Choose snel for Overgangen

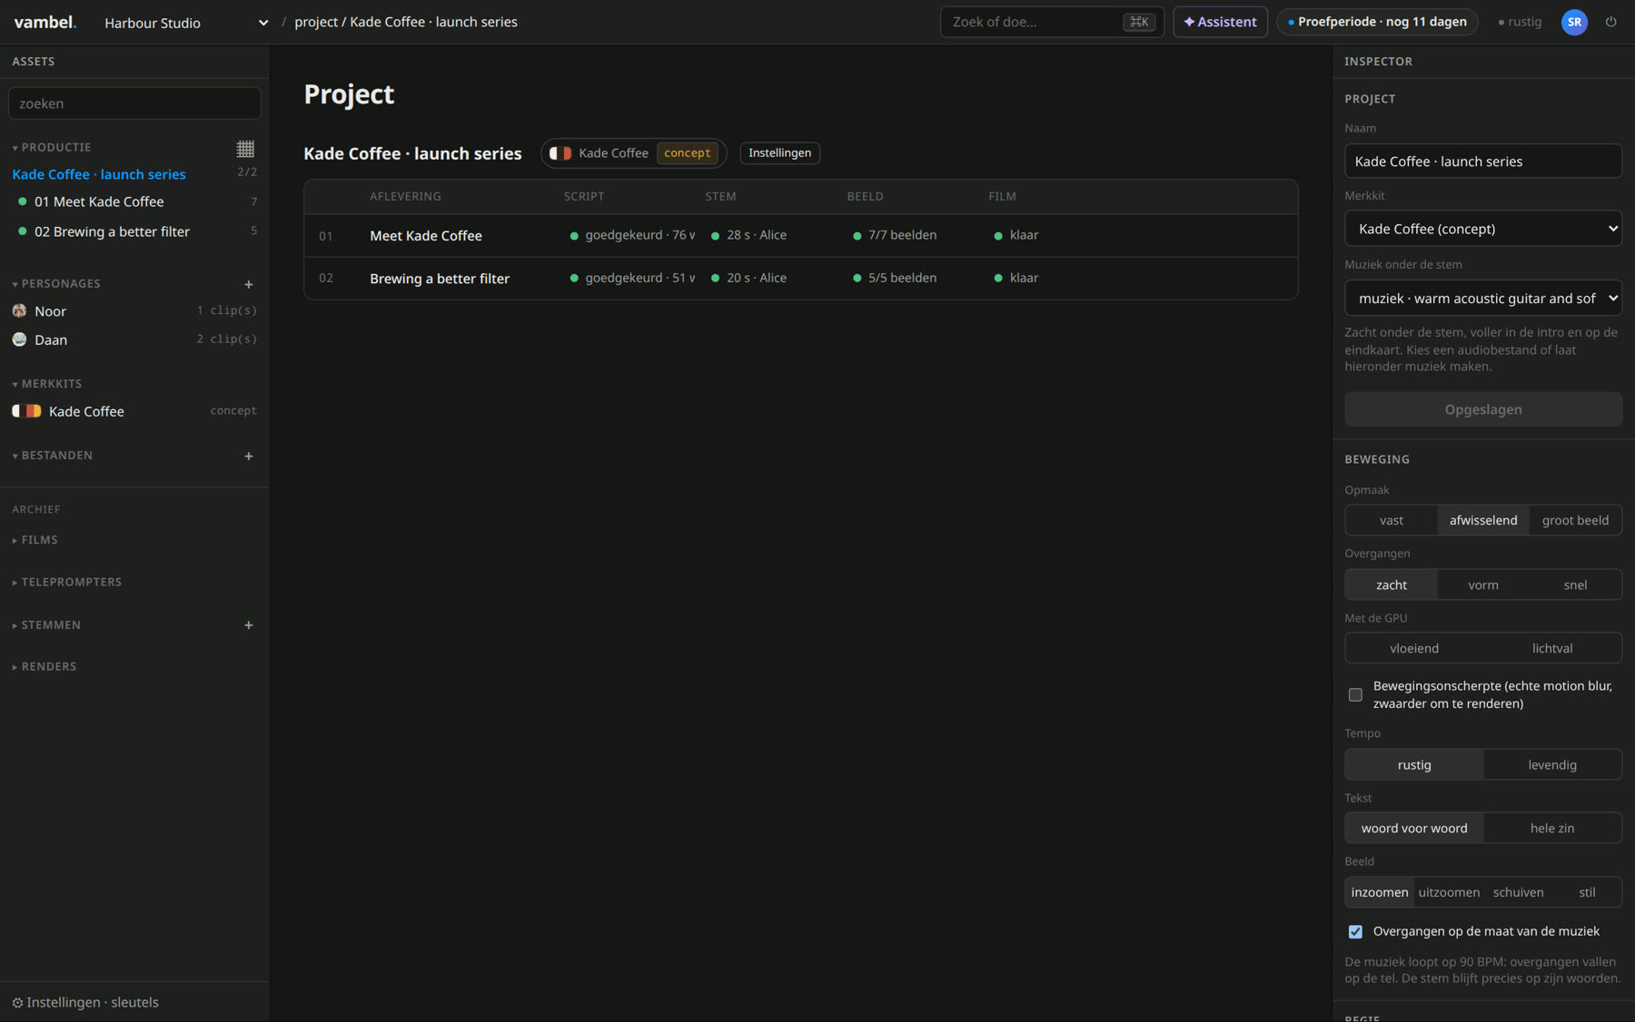click(x=1575, y=585)
